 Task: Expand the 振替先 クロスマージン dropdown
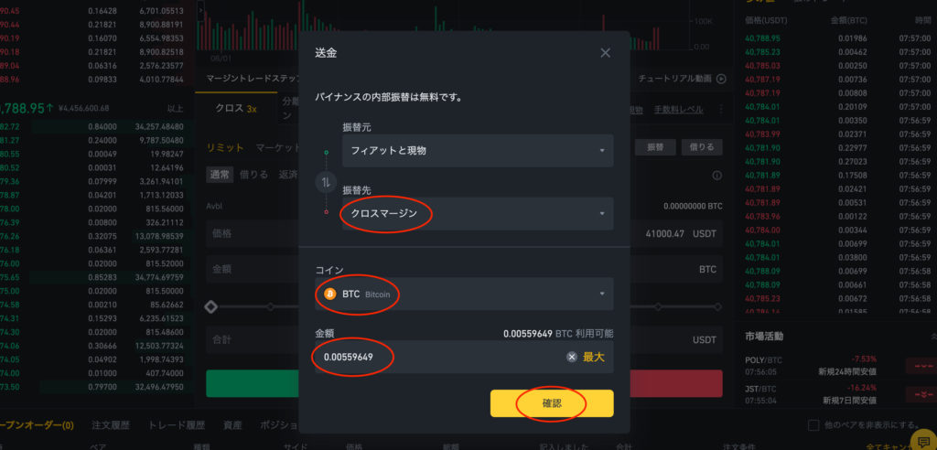pyautogui.click(x=478, y=213)
